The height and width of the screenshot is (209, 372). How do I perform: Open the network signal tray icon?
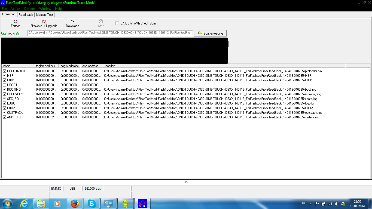[x=330, y=204]
